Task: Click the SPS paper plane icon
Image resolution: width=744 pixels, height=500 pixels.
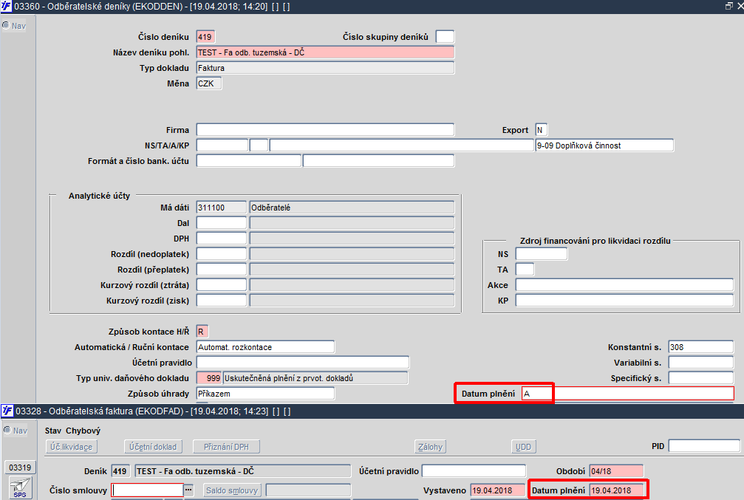Action: (x=20, y=488)
